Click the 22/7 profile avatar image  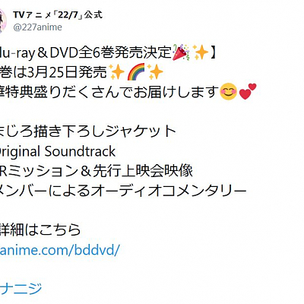tap(2, 21)
